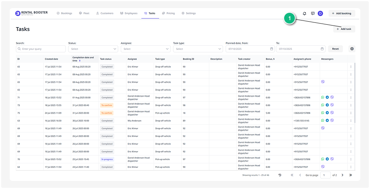370x189 pixels.
Task: Click the user avatar with letter D
Action: (x=320, y=13)
